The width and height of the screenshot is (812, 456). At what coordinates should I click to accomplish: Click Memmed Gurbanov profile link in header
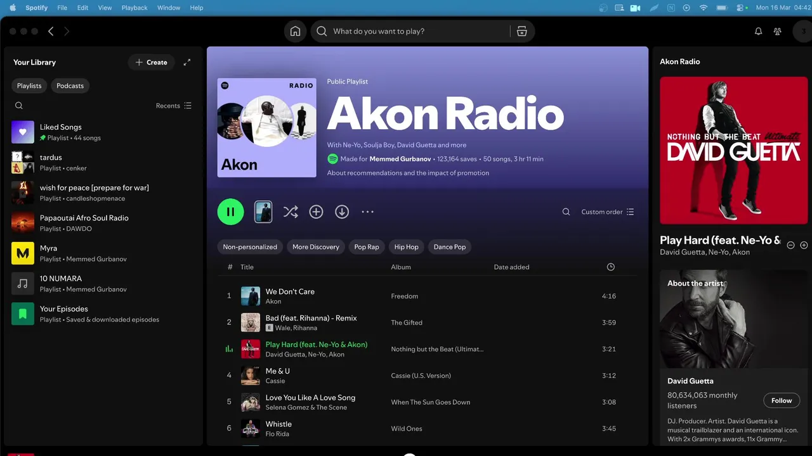click(400, 159)
